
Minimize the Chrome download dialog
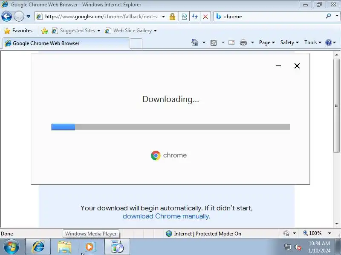point(278,66)
